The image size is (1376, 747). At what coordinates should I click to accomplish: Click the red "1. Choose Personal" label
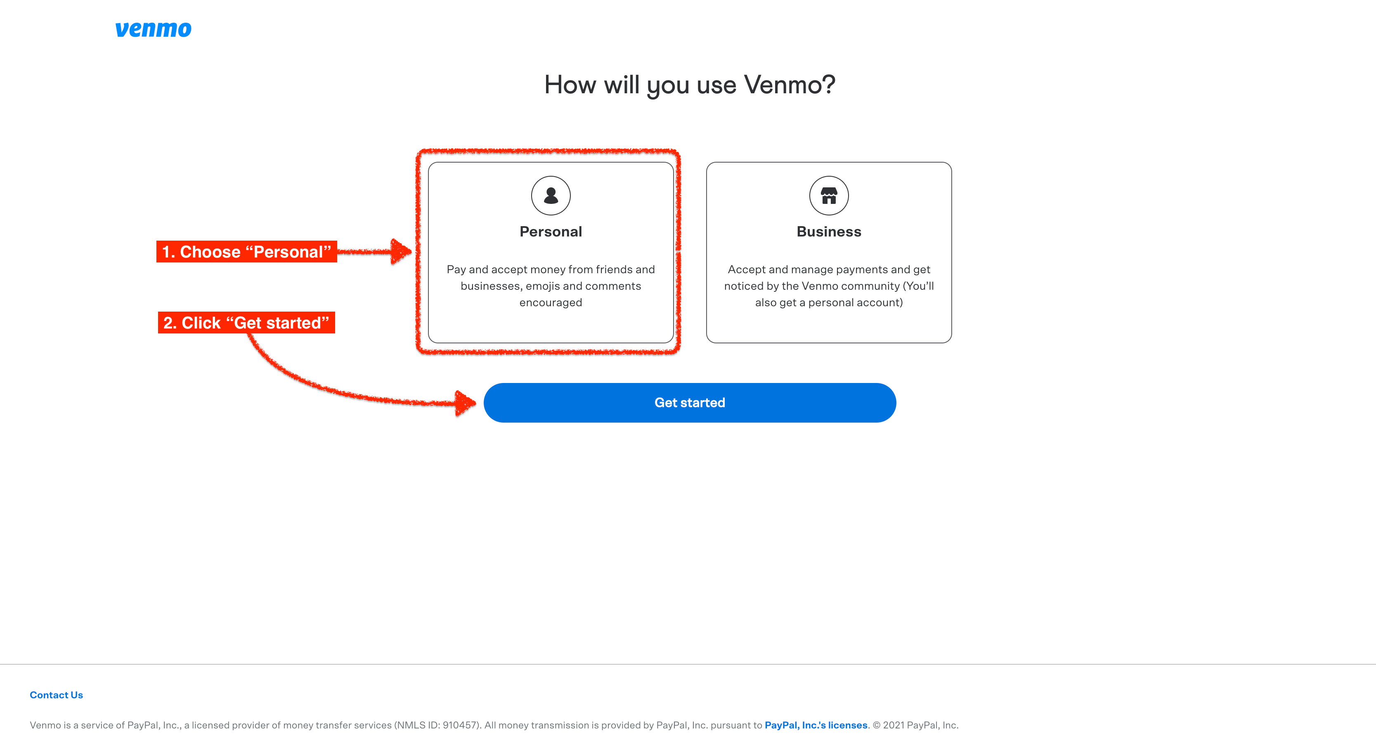click(x=246, y=252)
